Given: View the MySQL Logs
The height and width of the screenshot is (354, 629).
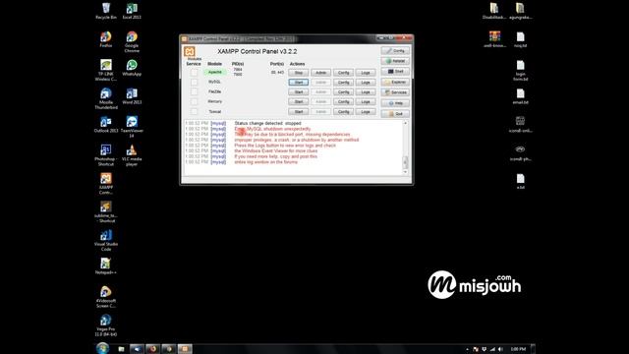Looking at the screenshot, I should [x=366, y=83].
